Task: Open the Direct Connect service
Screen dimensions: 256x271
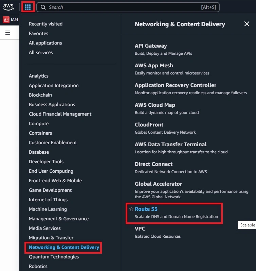Action: [154, 164]
